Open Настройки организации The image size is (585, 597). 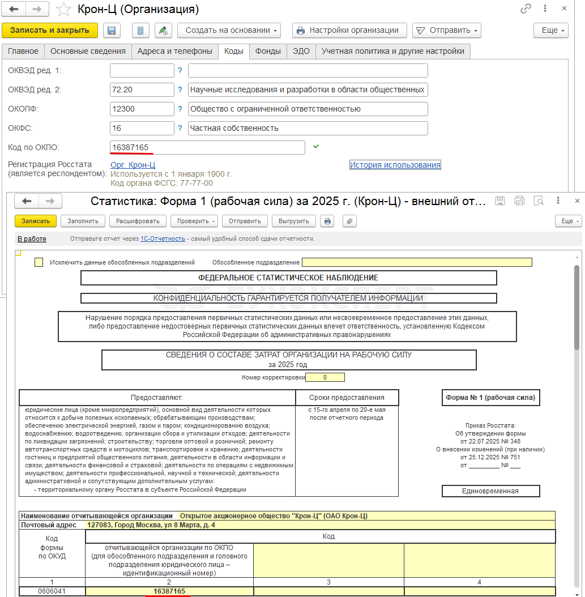click(349, 31)
